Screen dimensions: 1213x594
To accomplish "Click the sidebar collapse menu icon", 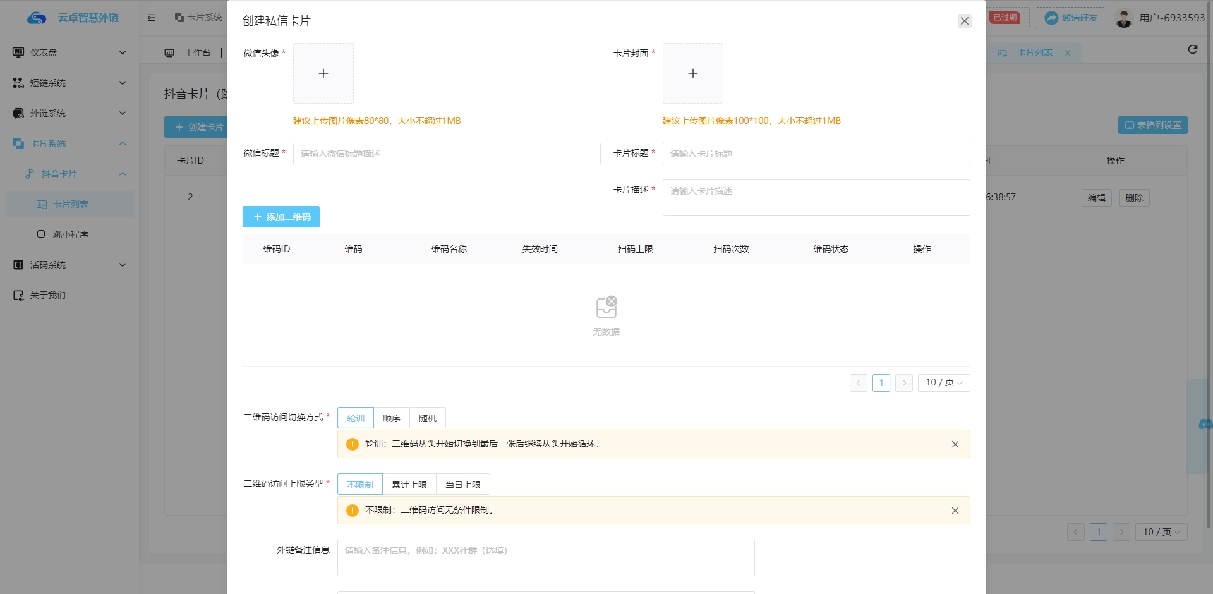I will click(152, 18).
